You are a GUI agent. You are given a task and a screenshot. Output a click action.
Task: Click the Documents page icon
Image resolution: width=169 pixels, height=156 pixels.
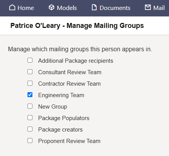point(94,7)
